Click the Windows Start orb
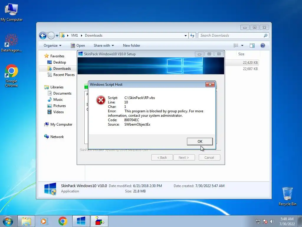 point(8,221)
